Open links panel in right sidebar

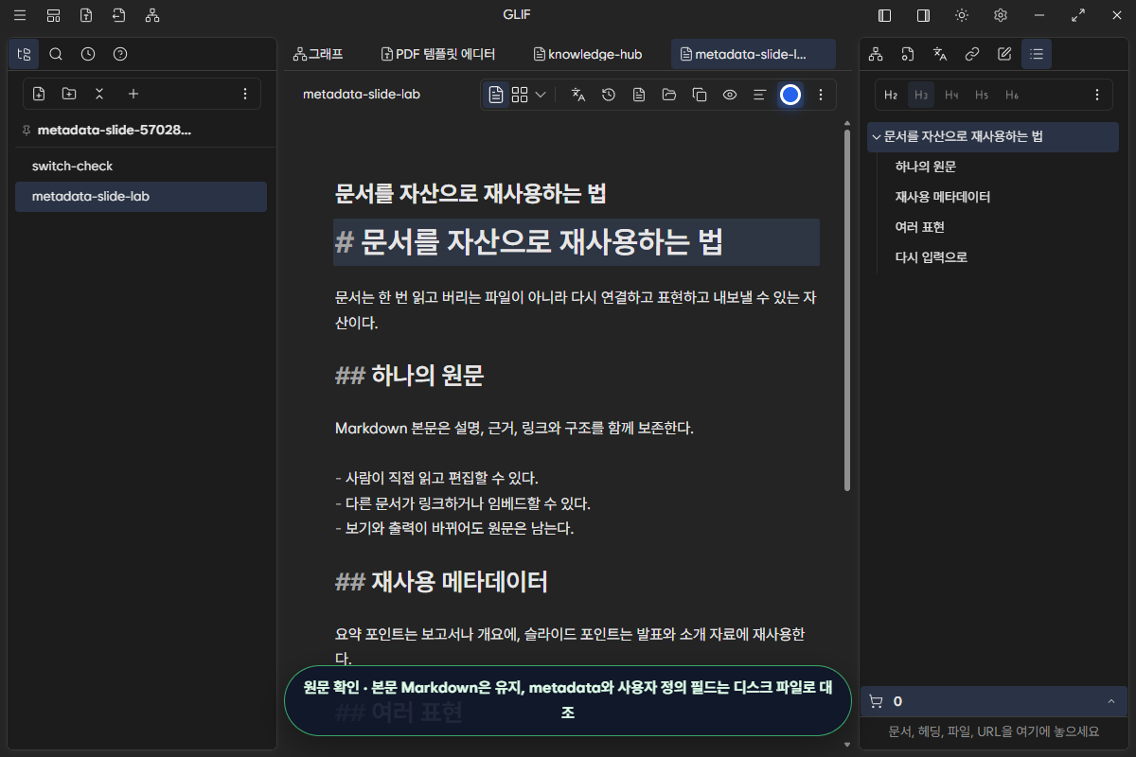tap(972, 54)
